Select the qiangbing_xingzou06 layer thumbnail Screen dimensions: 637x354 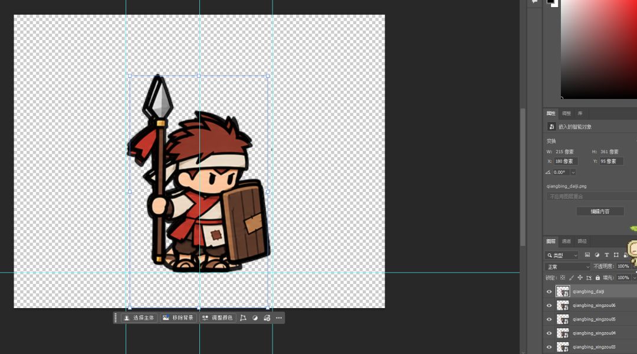click(x=563, y=305)
